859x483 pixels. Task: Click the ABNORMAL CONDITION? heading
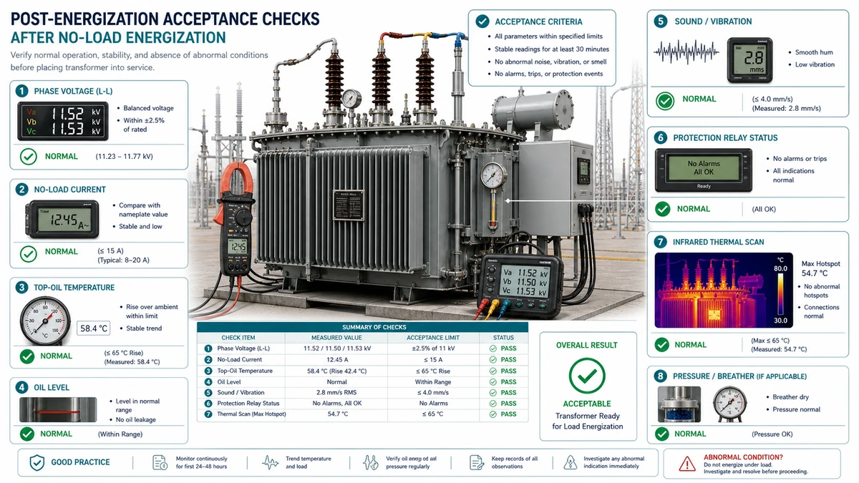[743, 457]
